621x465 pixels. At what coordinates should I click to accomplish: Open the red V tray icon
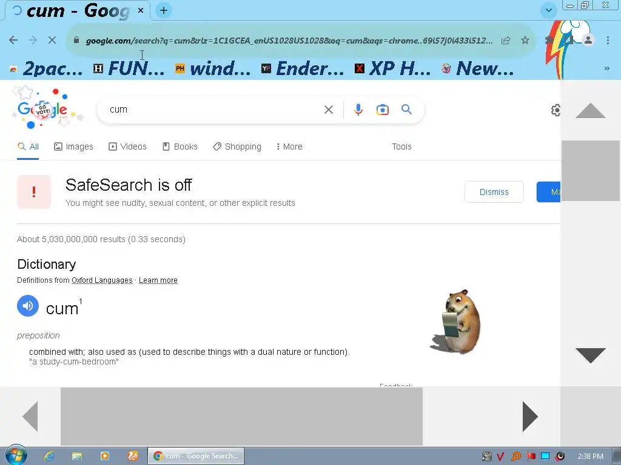coord(500,457)
